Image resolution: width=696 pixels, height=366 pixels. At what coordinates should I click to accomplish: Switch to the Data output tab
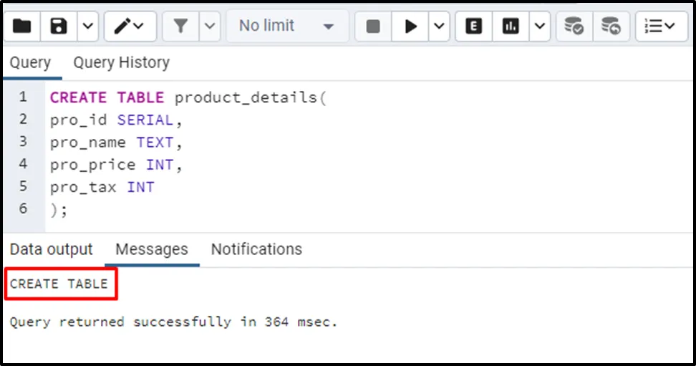52,249
